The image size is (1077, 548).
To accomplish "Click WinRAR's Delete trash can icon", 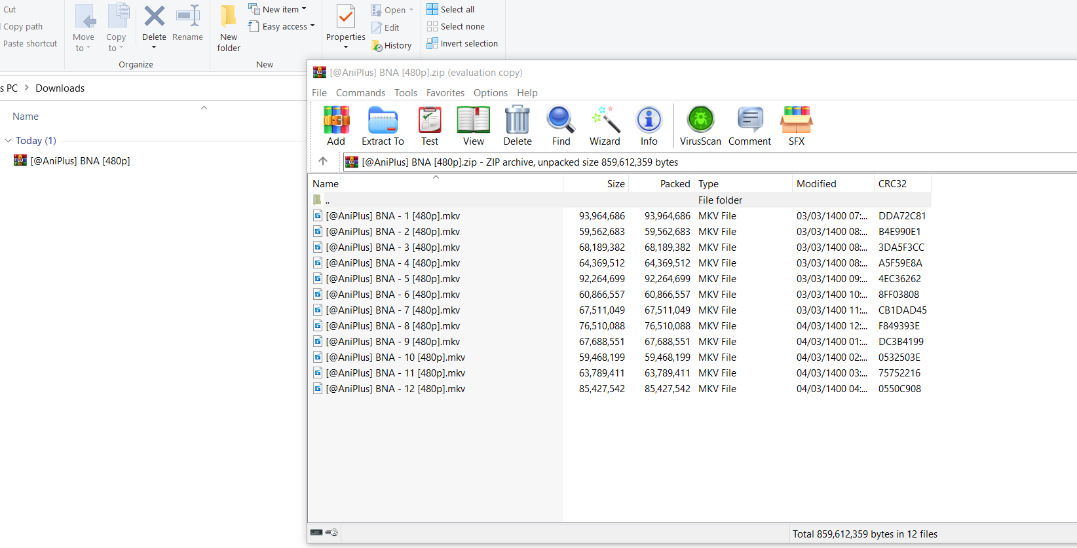I will pyautogui.click(x=518, y=126).
